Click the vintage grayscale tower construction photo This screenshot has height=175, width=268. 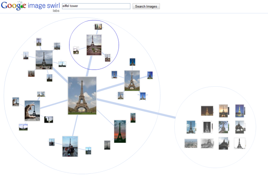click(x=206, y=143)
